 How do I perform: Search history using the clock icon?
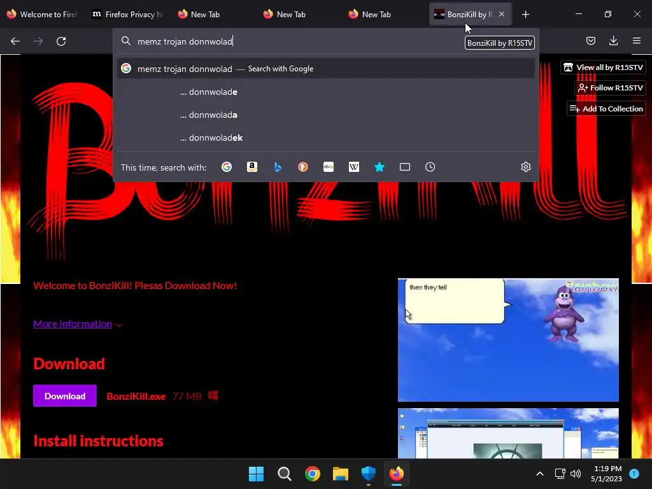click(x=430, y=167)
